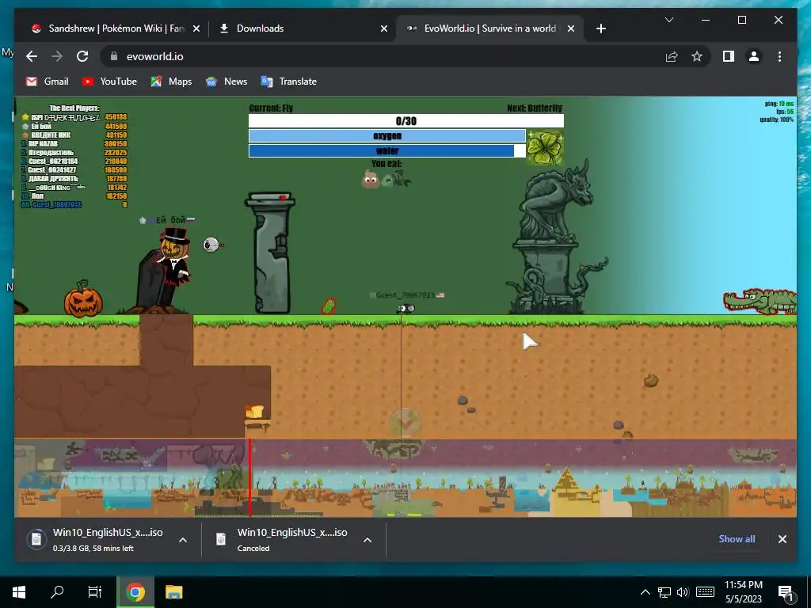This screenshot has width=811, height=608.
Task: Share this page via the share icon
Action: (x=672, y=56)
